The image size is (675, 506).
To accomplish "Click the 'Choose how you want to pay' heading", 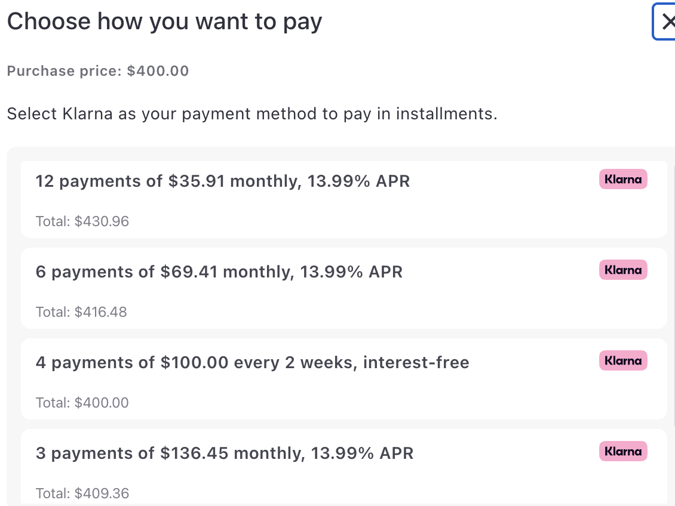I will click(164, 22).
